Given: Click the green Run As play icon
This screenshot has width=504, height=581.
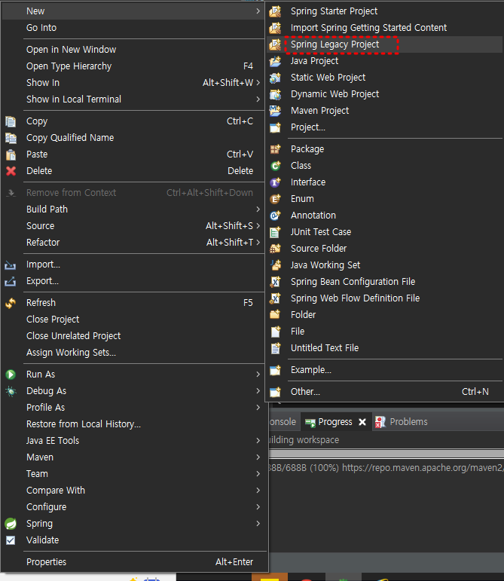Looking at the screenshot, I should (x=11, y=375).
